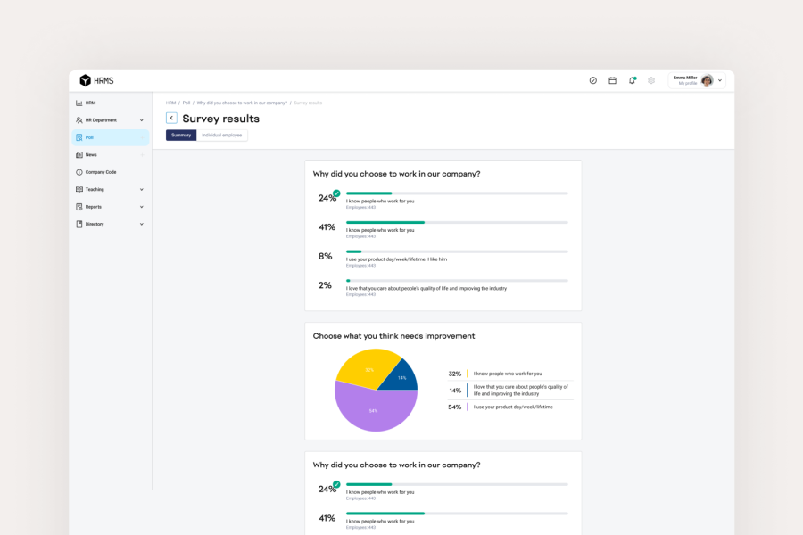Select the Summary tab
803x535 pixels.
[181, 135]
